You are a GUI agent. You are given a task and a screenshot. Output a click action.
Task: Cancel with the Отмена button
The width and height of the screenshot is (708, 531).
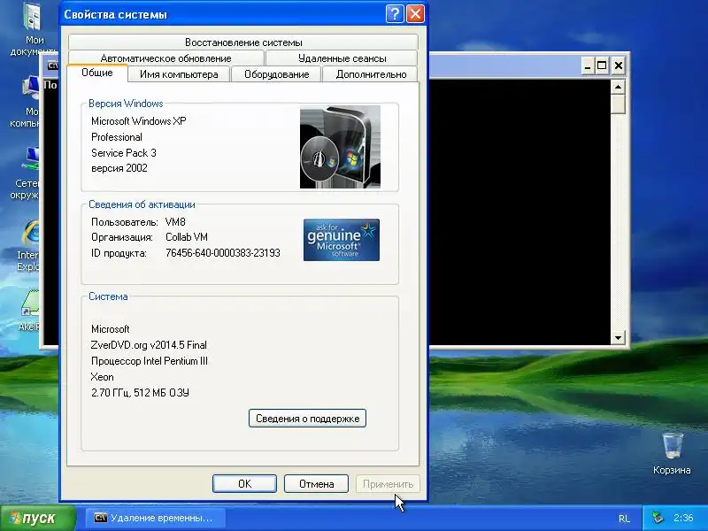pyautogui.click(x=316, y=483)
